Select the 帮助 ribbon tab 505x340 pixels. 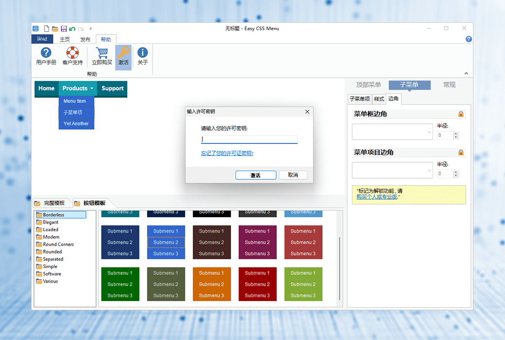(x=106, y=39)
